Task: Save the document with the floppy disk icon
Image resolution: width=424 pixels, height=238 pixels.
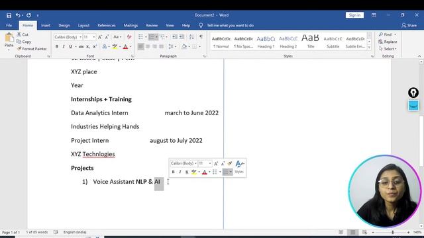Action: click(9, 15)
